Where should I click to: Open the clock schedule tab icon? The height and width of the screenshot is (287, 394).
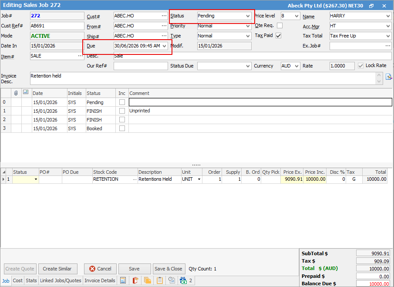pos(172,280)
